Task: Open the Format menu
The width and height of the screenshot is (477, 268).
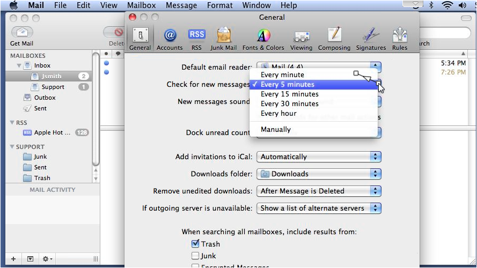Action: pos(219,5)
